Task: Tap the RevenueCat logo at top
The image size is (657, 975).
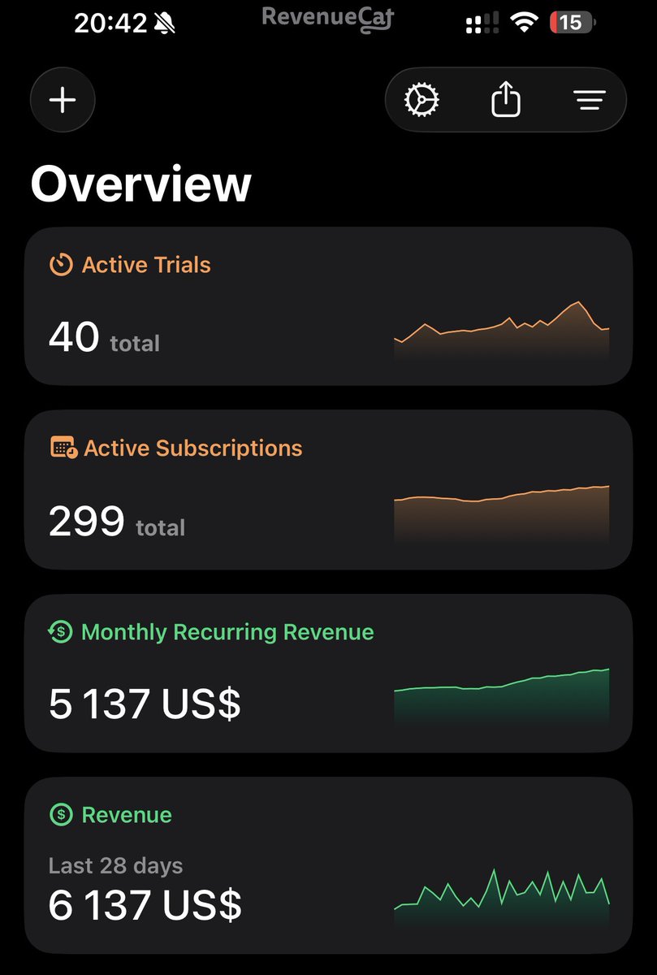Action: tap(327, 18)
